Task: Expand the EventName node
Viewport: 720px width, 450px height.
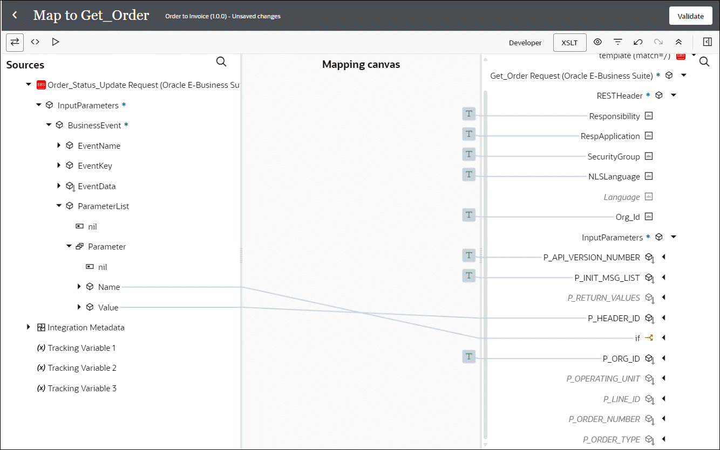Action: pyautogui.click(x=59, y=146)
